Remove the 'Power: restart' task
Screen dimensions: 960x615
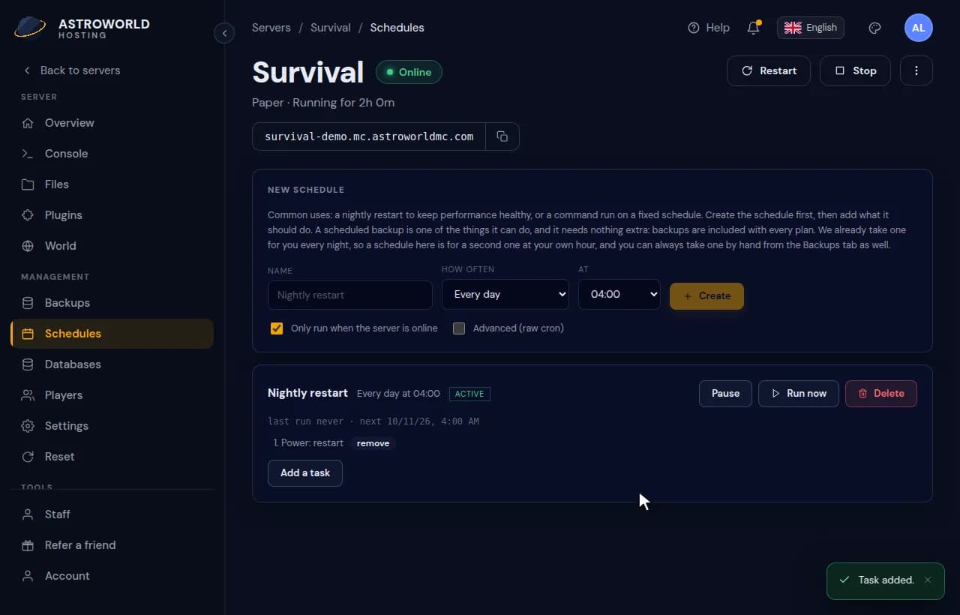(x=373, y=443)
